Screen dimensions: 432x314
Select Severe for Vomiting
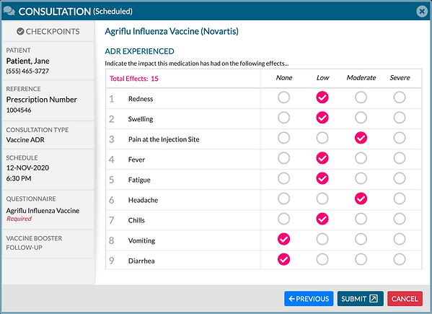point(400,239)
